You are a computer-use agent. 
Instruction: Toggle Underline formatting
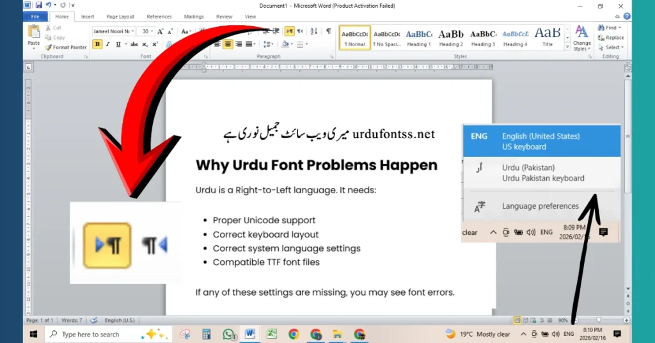click(x=118, y=44)
